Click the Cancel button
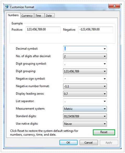The image size is (125, 153). [x=88, y=143]
